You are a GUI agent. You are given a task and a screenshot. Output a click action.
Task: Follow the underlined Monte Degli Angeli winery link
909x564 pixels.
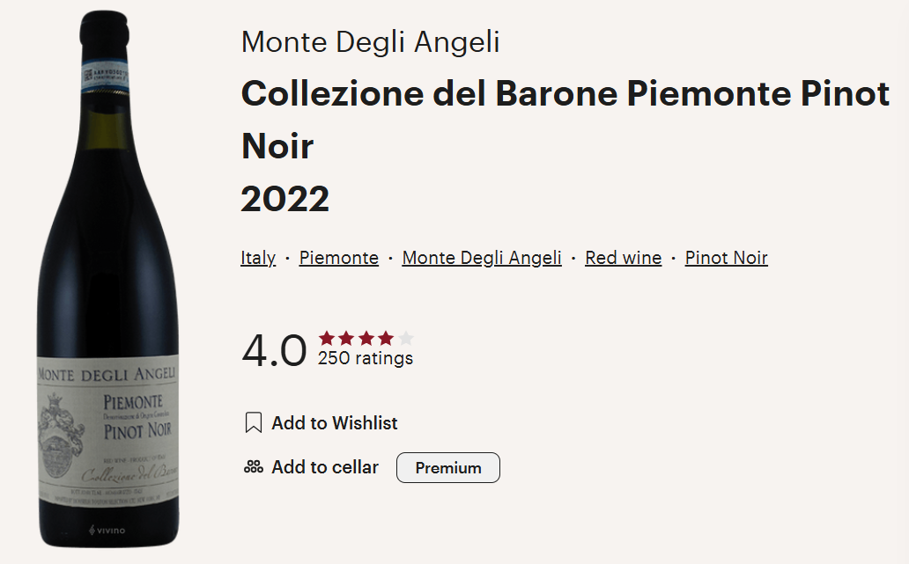coord(482,258)
